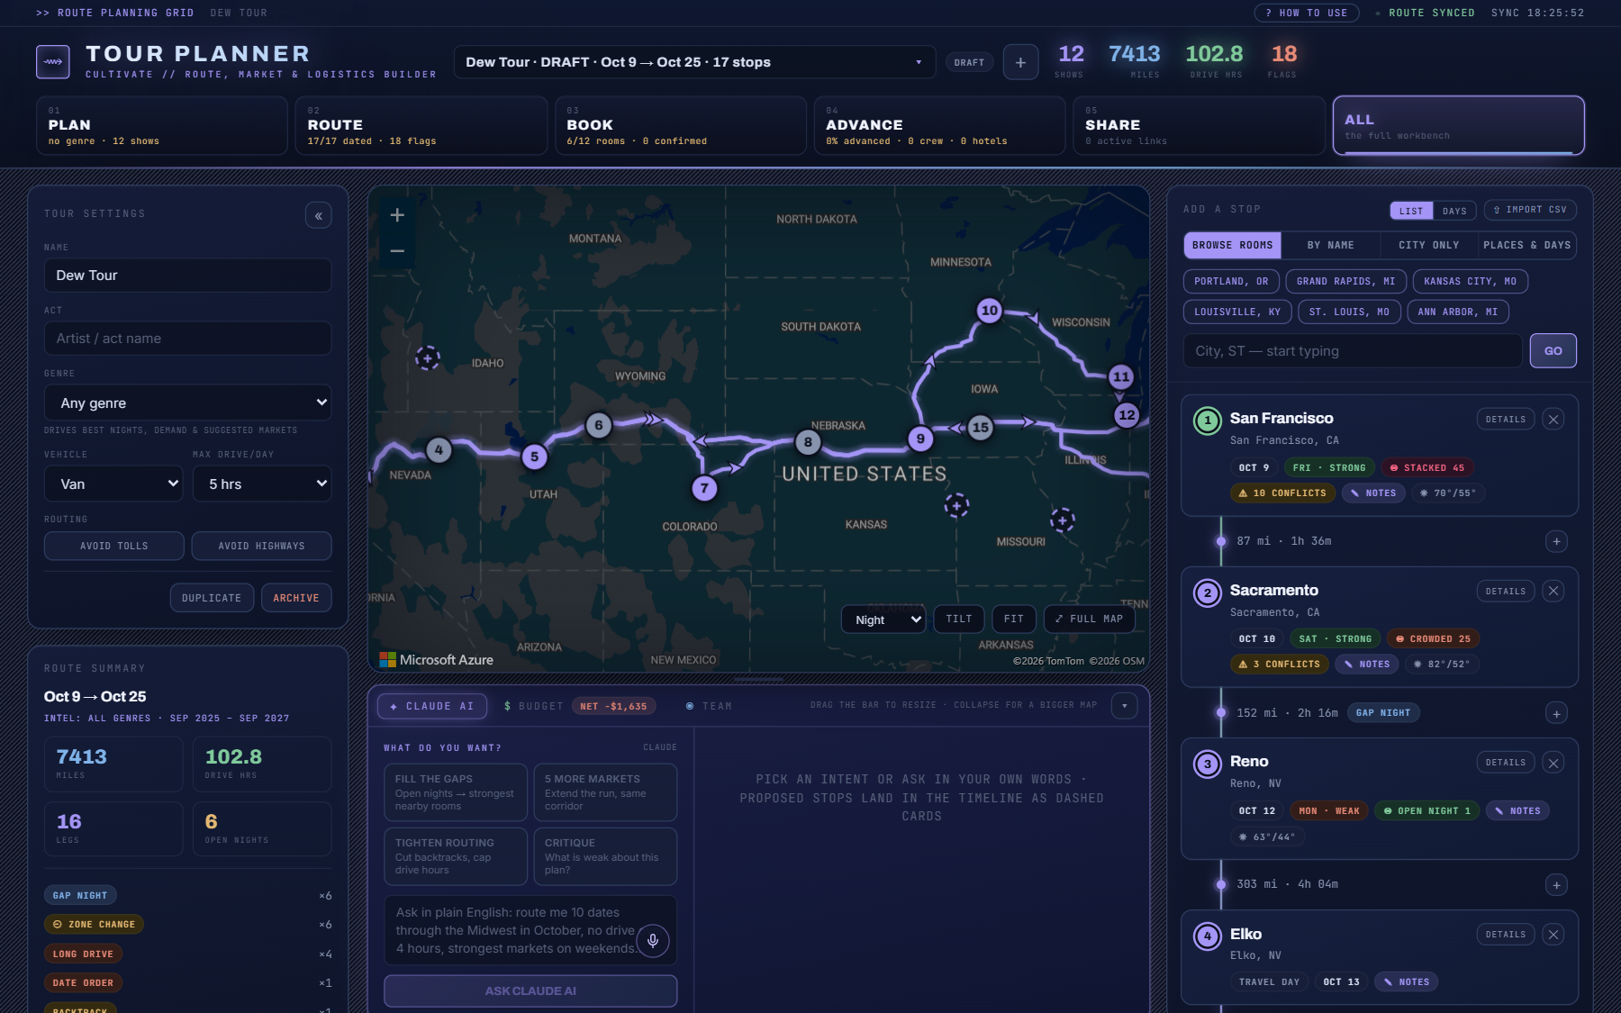Open Reno Notes chip
Viewport: 1621px width, 1013px height.
tap(1517, 810)
